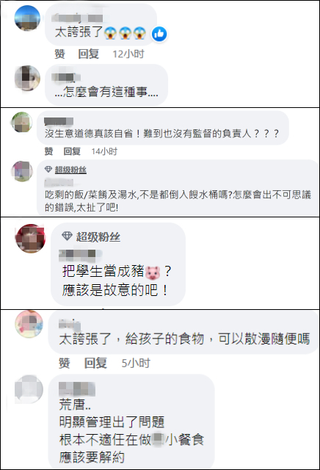Open the underlined 超级粉丝 badge link
The height and width of the screenshot is (470, 320).
(x=70, y=170)
